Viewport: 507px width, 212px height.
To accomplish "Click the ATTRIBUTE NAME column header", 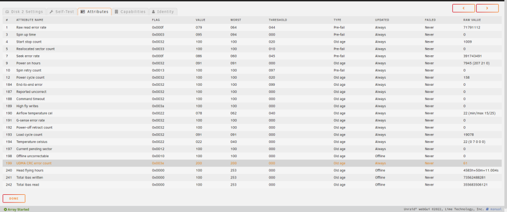I will [x=29, y=20].
